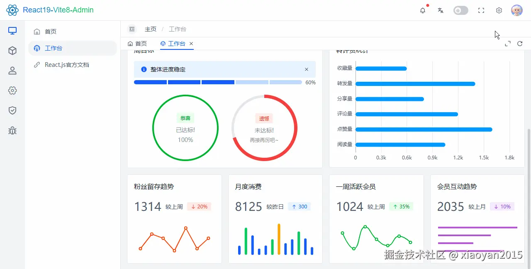Select the cube components sidebar icon

(12, 51)
